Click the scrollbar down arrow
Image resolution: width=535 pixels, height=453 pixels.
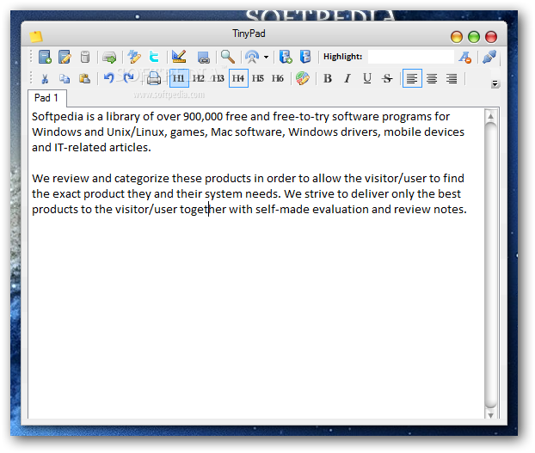coord(490,414)
